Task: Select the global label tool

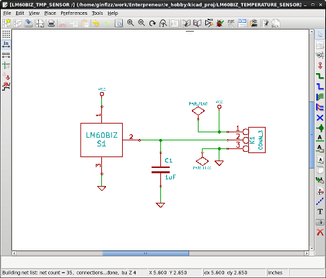Action: tap(320, 148)
